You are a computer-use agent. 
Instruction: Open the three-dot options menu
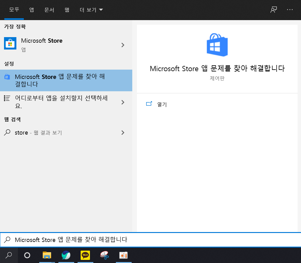point(290,10)
